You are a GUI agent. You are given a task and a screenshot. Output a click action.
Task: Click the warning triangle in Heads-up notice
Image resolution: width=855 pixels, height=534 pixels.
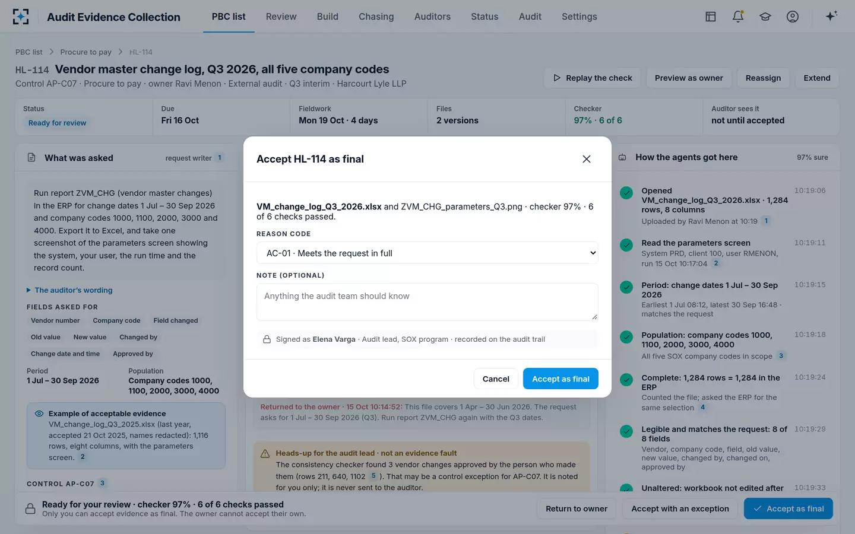click(265, 453)
